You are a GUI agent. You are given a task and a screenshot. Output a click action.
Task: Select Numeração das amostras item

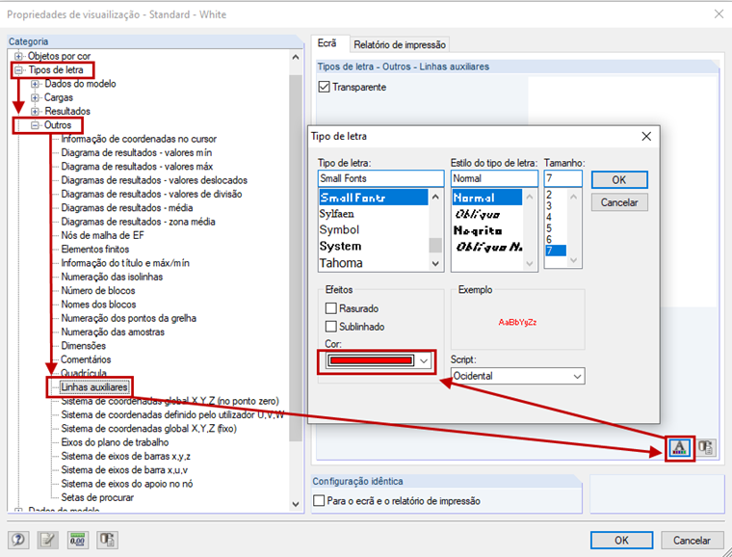(113, 332)
